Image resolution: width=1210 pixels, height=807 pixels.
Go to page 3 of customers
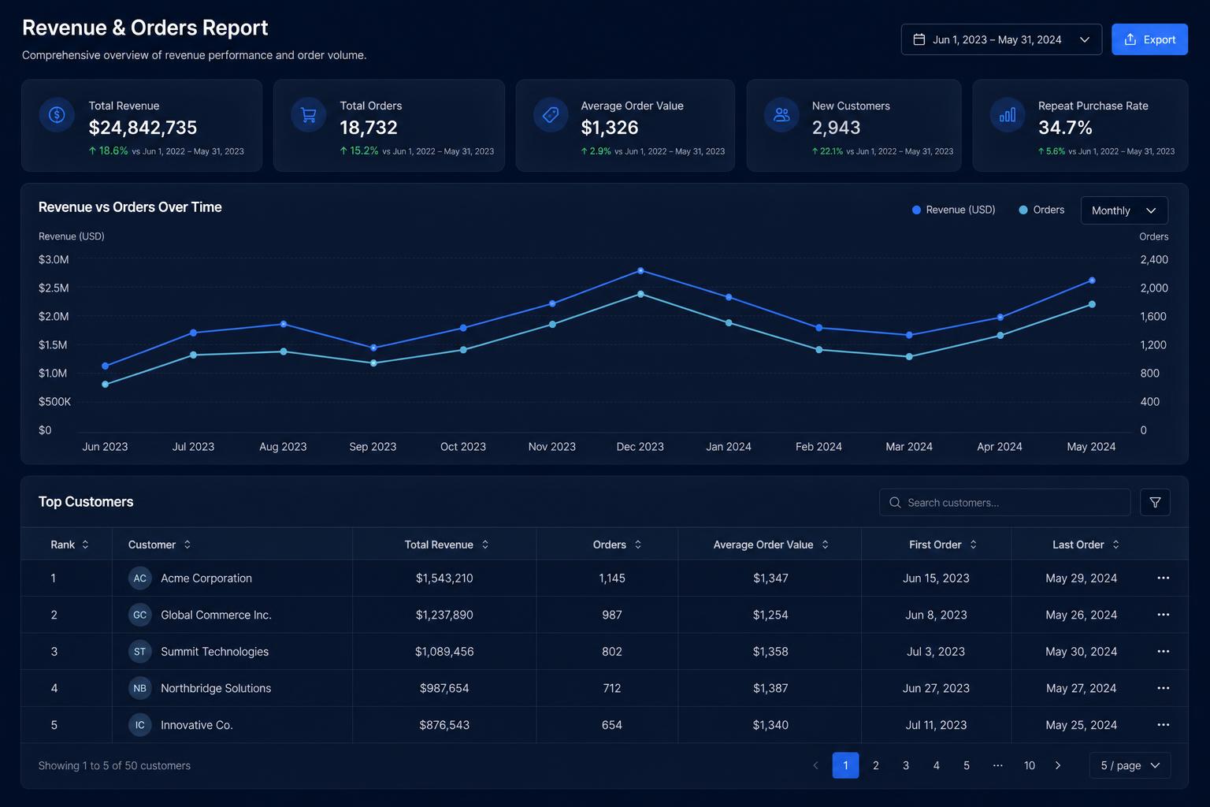(906, 765)
